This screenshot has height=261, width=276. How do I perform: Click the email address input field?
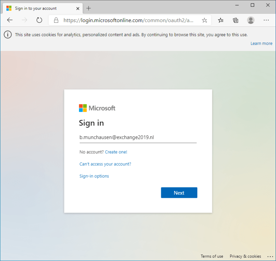[138, 137]
